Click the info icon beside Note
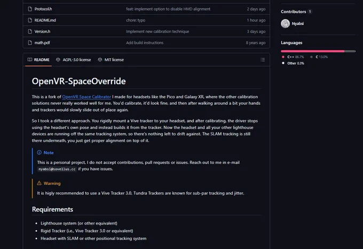Screen dimensions: 363x249 point(40,152)
